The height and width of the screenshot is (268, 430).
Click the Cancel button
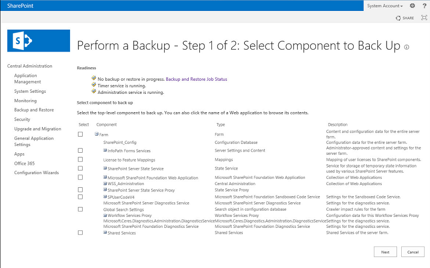[x=413, y=252]
